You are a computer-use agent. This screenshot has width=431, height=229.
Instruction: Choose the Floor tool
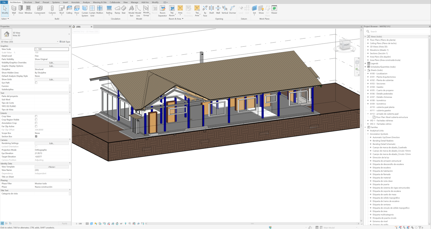(77, 10)
